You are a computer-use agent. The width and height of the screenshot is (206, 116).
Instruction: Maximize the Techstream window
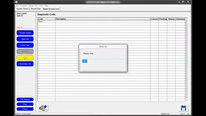pyautogui.click(x=183, y=2)
